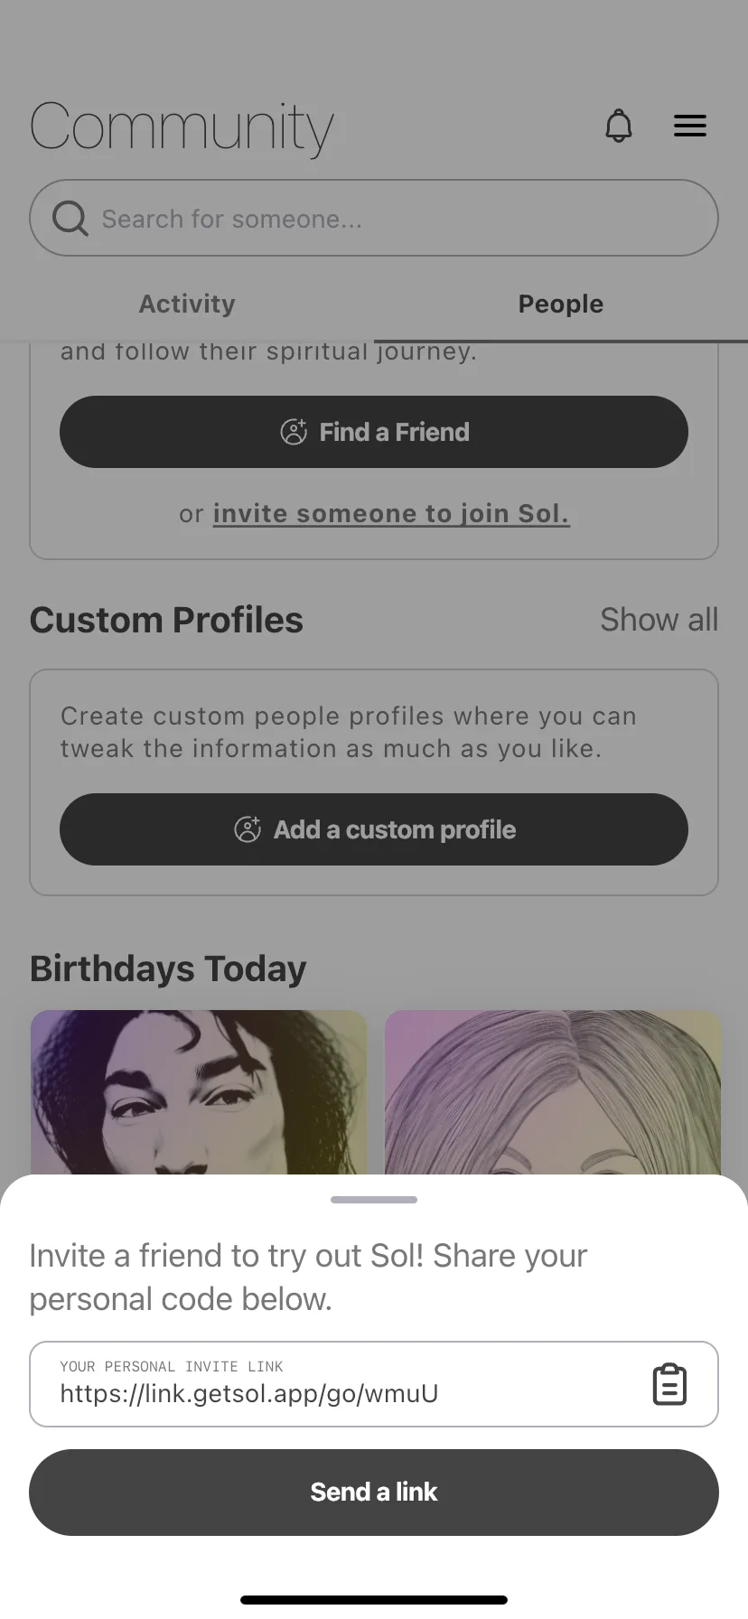The height and width of the screenshot is (1619, 748).
Task: Tap Add a custom profile button
Action: tap(374, 829)
